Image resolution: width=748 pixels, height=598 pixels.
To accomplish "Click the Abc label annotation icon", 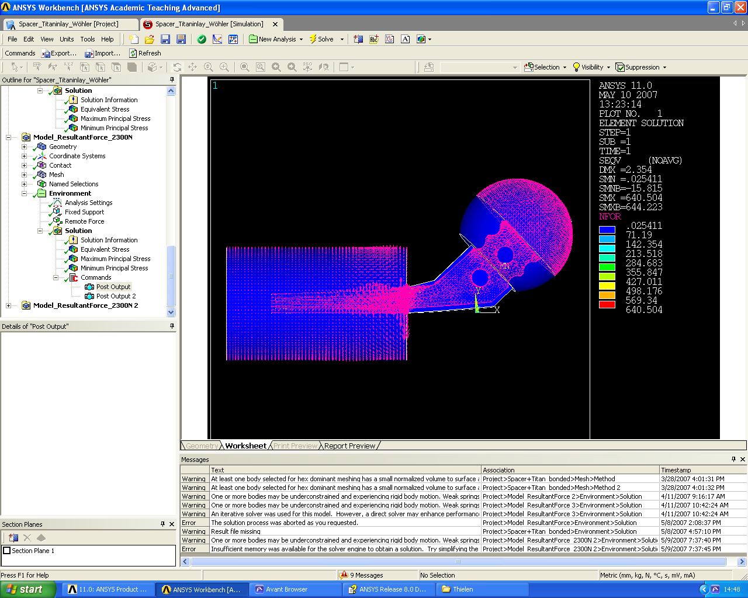I will pyautogui.click(x=374, y=39).
